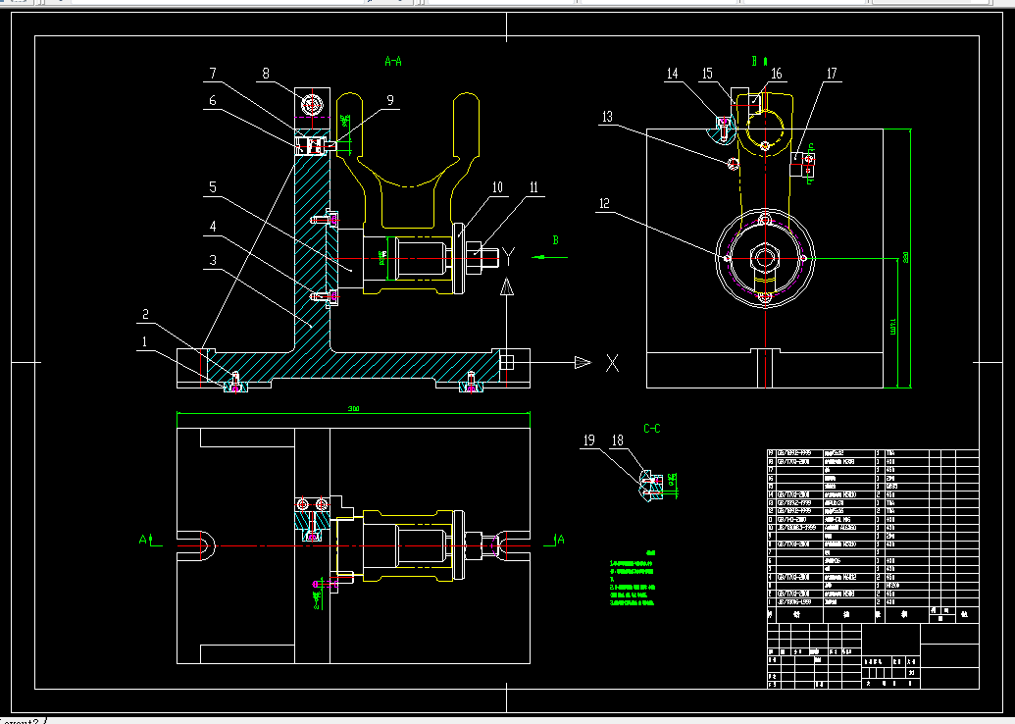Select part label 11 near the nut
Screen dimensions: 1015x724
click(533, 187)
